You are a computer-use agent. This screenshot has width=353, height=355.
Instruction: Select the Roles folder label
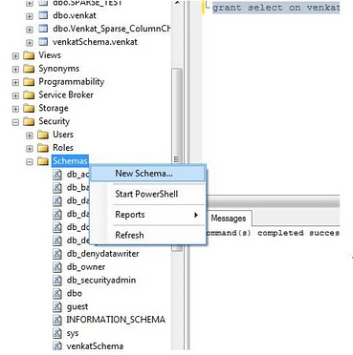[63, 148]
